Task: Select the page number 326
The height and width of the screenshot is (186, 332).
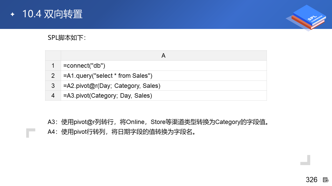Action: [x=312, y=180]
